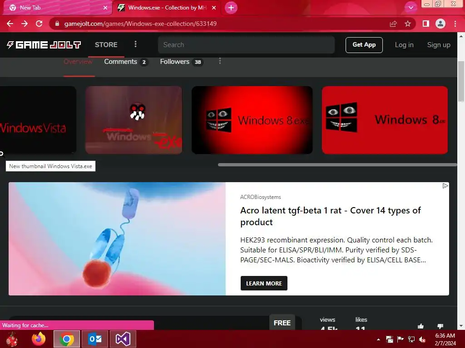Open Visual Studio from the taskbar
Screen dimensions: 465x348
click(123, 339)
